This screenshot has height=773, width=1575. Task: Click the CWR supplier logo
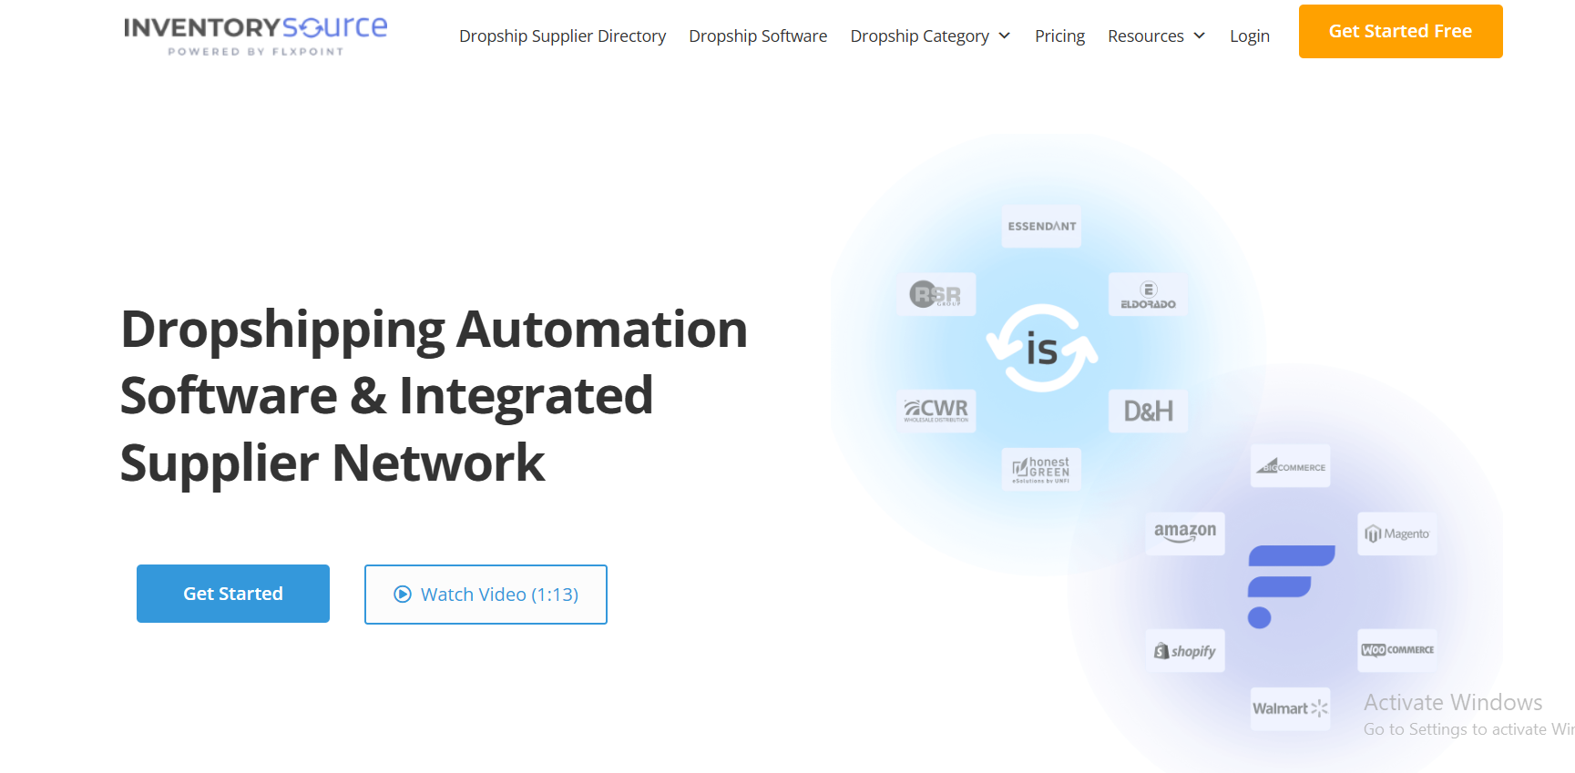[x=936, y=411]
